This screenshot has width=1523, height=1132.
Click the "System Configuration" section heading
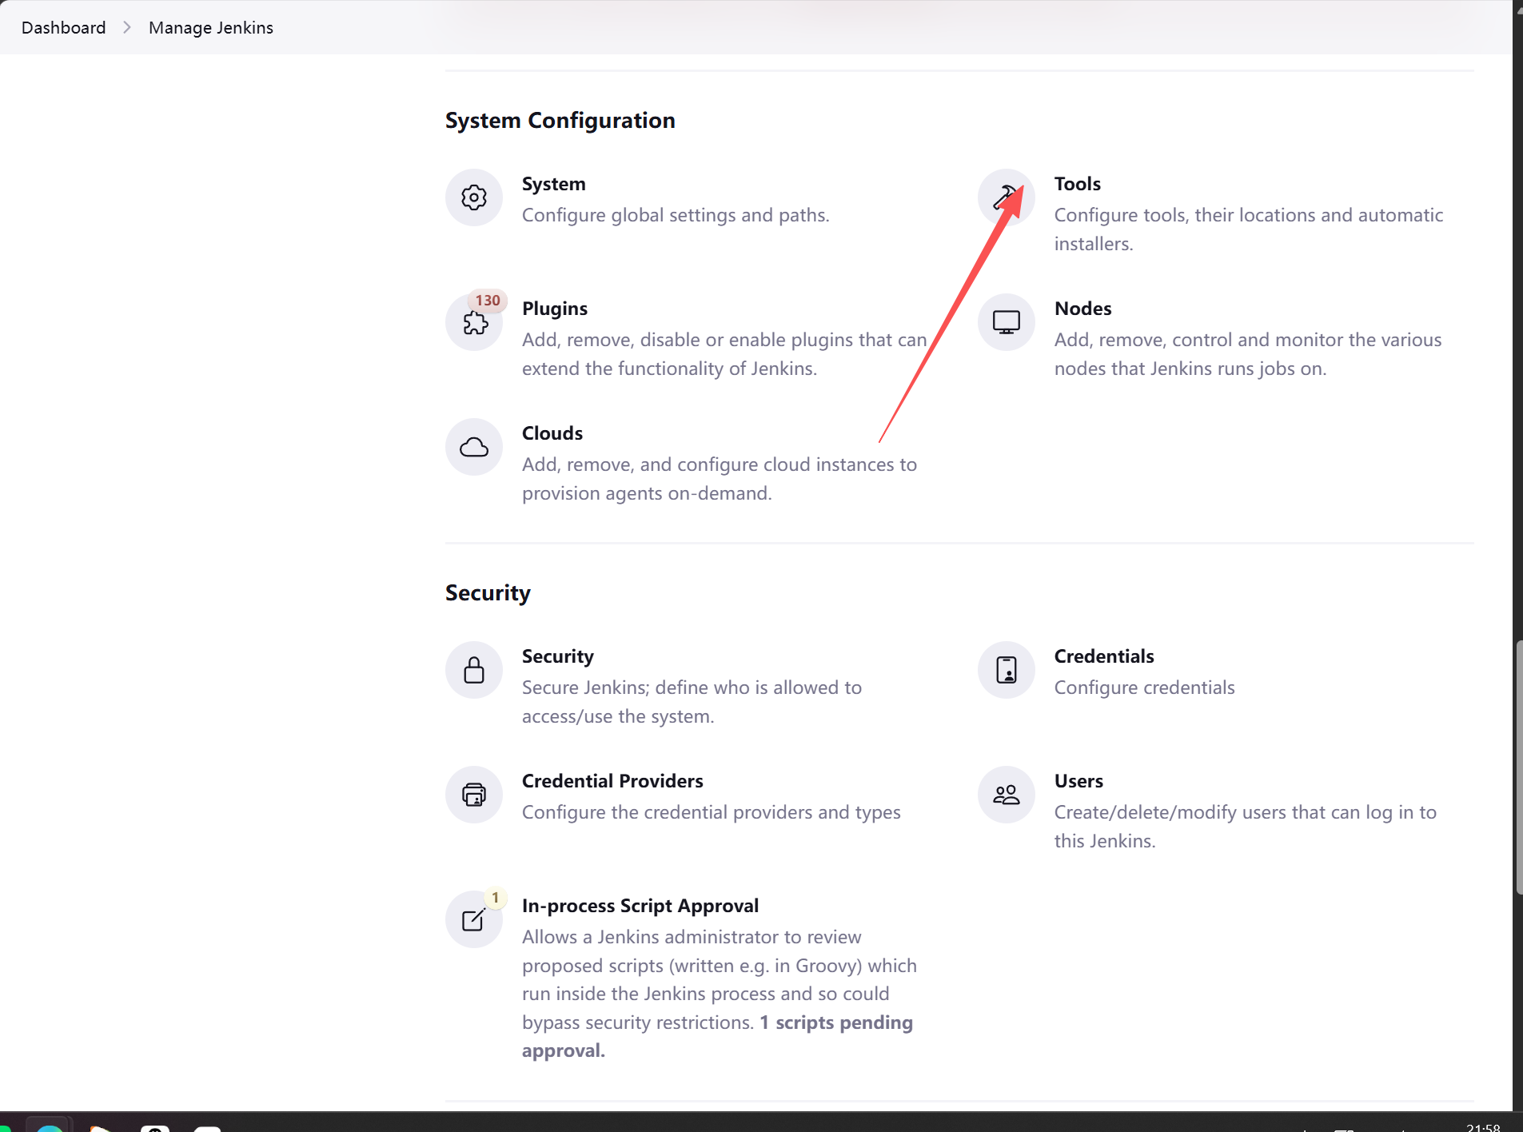click(x=560, y=120)
